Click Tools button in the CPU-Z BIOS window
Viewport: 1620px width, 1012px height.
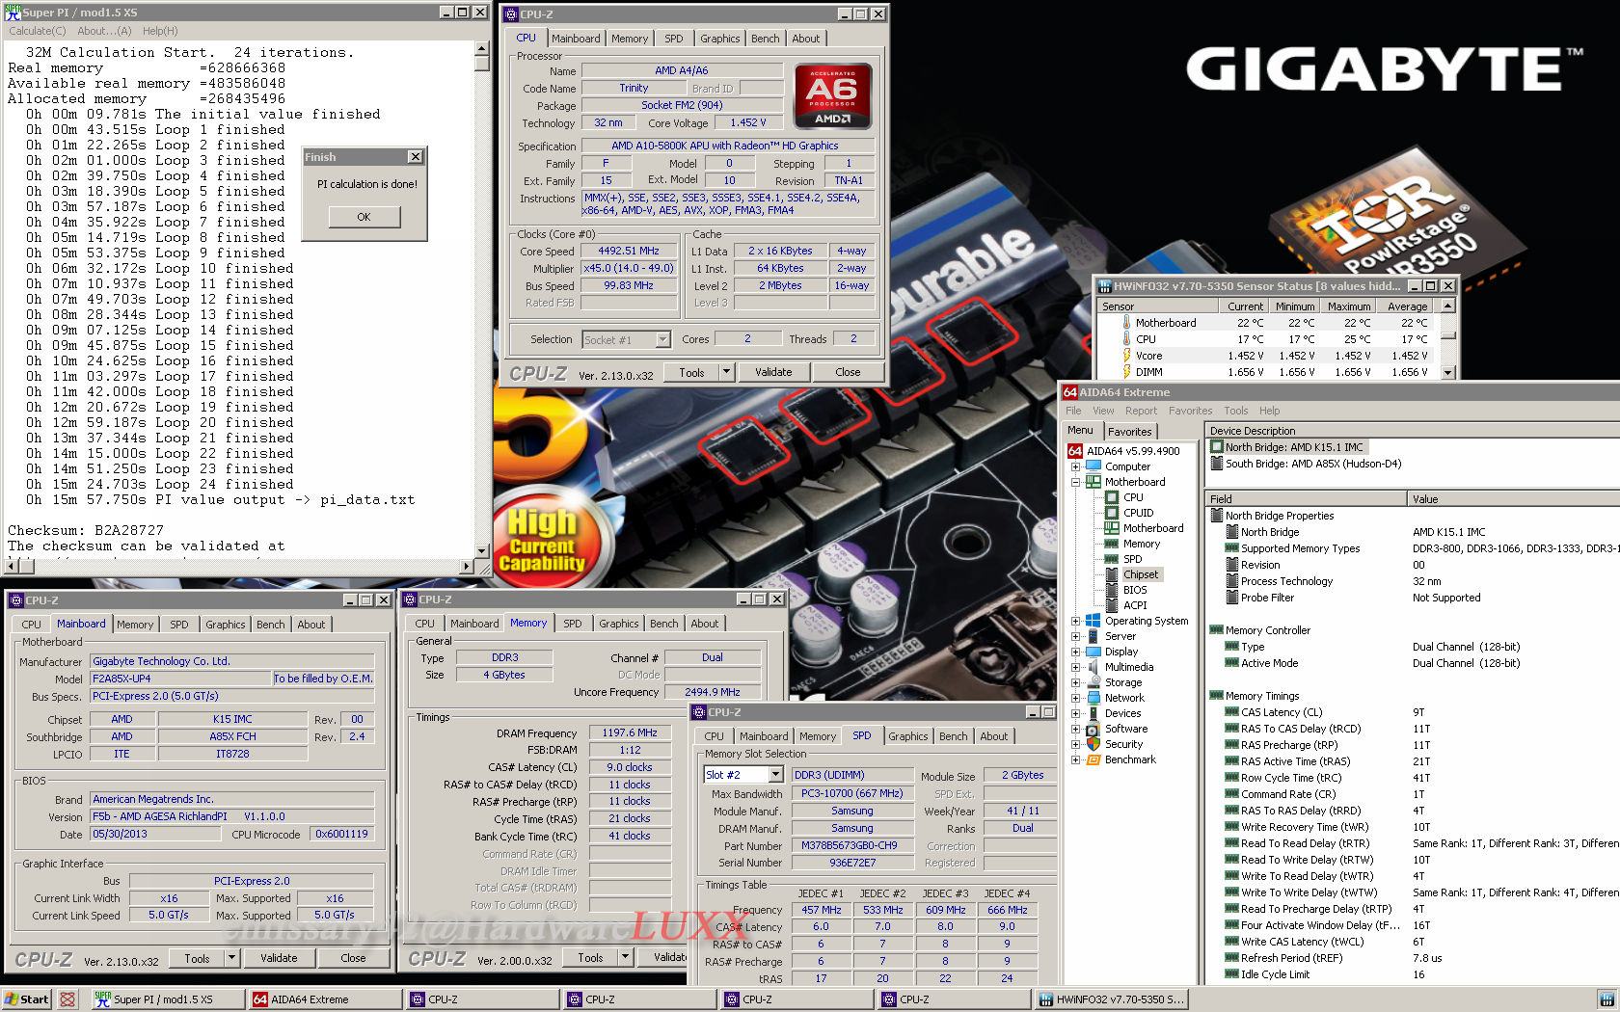pos(197,958)
